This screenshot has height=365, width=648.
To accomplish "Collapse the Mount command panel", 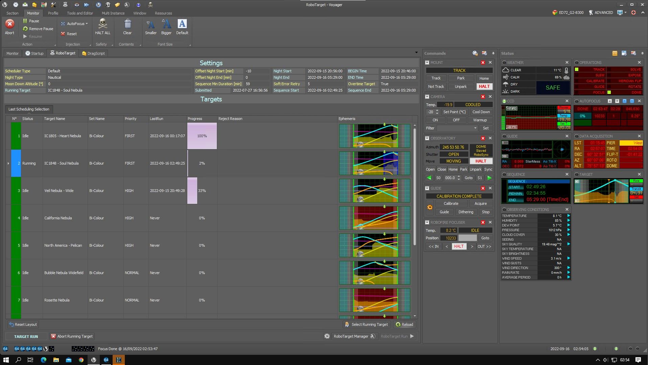I will tap(427, 63).
